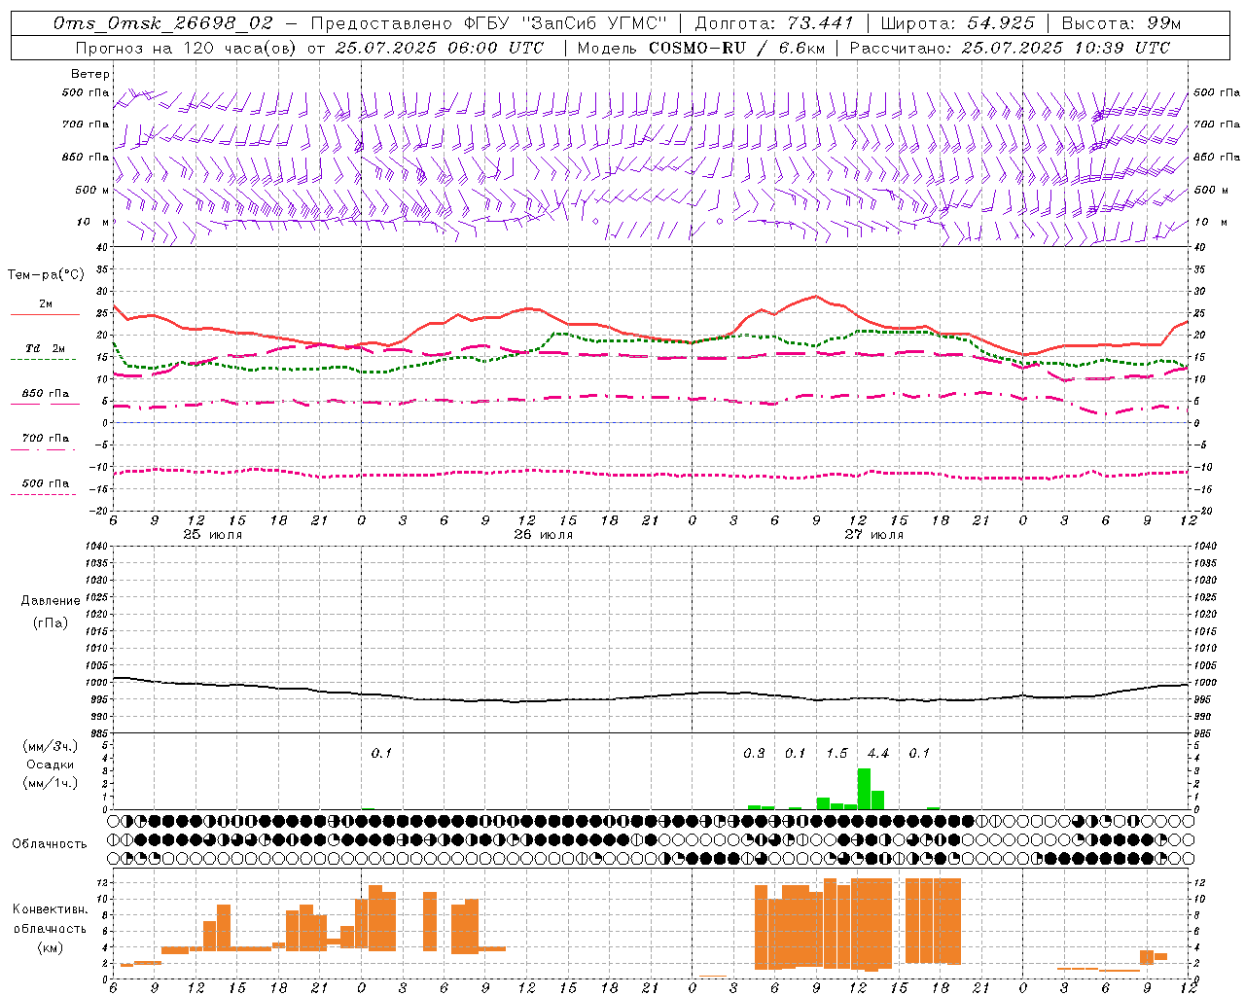Click the Td 2м dew point legend label
Image resolution: width=1245 pixels, height=996 pixels.
(x=46, y=348)
